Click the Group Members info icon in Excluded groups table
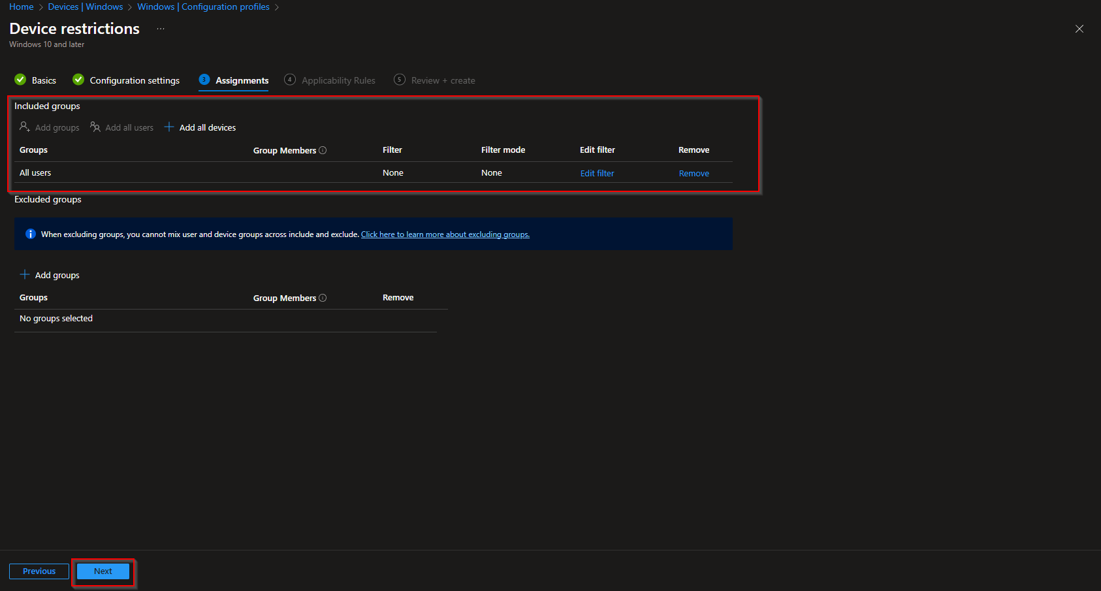 pyautogui.click(x=323, y=298)
